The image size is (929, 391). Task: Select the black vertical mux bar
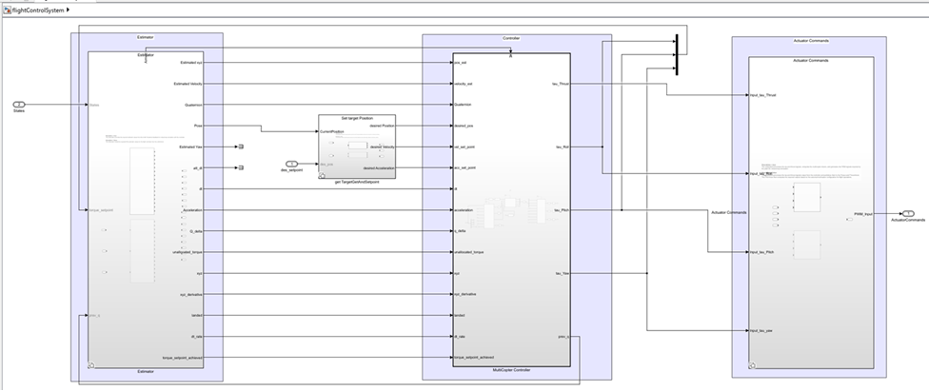pyautogui.click(x=677, y=55)
